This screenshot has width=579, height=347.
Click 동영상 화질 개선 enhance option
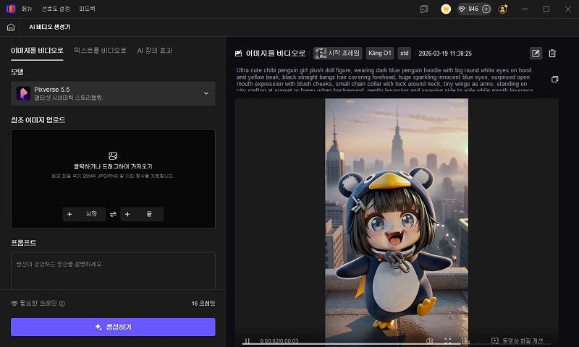pos(517,340)
